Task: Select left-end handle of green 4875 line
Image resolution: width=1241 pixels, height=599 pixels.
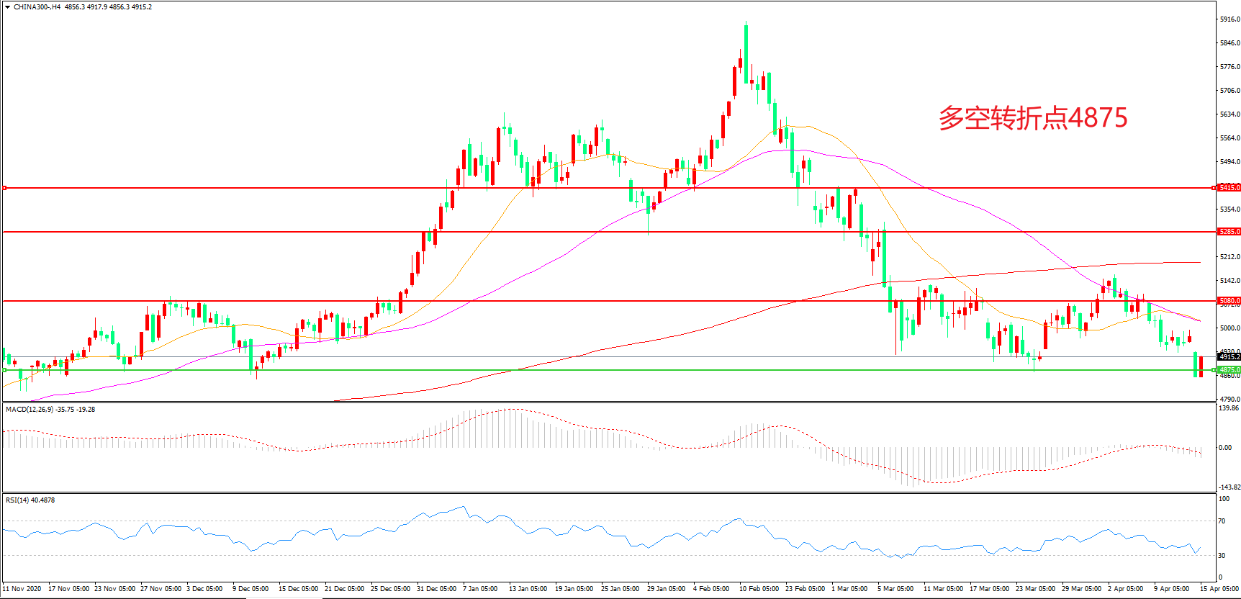Action: (4, 370)
